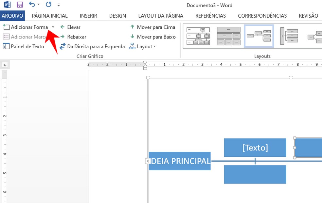The width and height of the screenshot is (322, 203).
Task: Click the Elevar promote arrow
Action: click(63, 27)
